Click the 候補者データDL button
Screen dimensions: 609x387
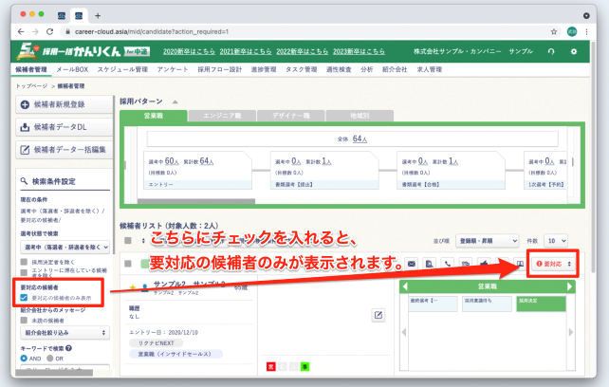65,127
